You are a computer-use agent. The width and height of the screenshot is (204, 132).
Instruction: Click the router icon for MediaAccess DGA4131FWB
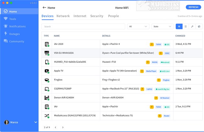pos(47,116)
